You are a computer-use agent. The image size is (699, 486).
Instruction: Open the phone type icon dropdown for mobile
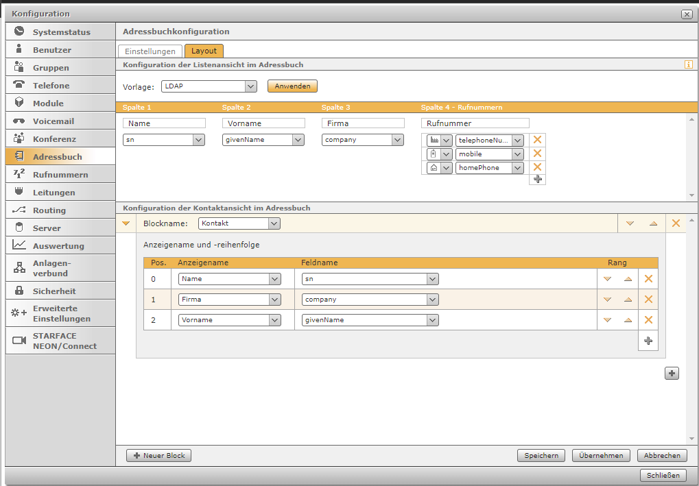(x=446, y=154)
